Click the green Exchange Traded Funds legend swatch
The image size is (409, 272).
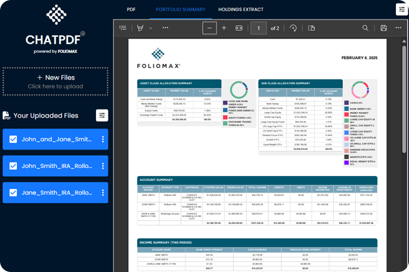(225, 123)
